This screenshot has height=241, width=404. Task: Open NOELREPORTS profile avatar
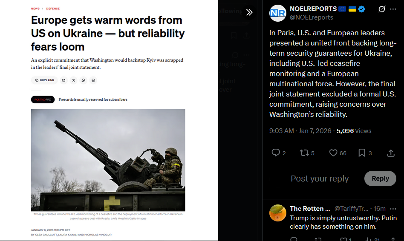[x=277, y=13]
